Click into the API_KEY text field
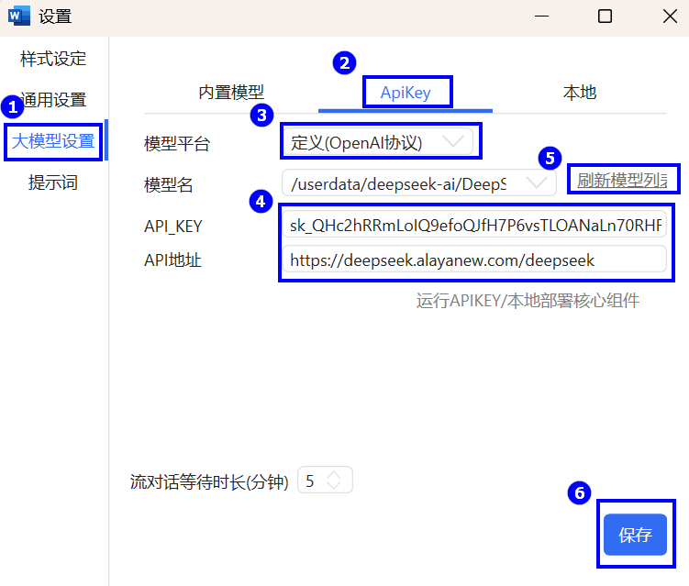The height and width of the screenshot is (586, 689). pos(473,226)
